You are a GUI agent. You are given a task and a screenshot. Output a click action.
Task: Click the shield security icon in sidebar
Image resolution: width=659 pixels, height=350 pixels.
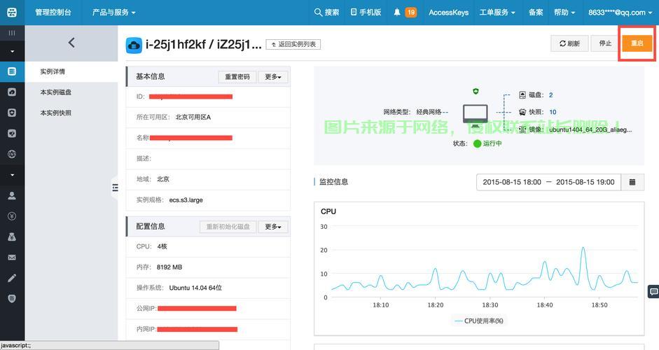(12, 298)
